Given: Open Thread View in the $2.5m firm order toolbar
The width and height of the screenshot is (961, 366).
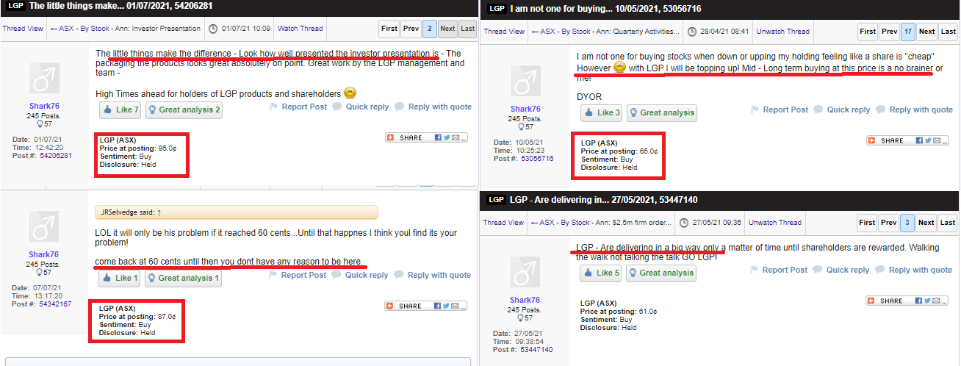Looking at the screenshot, I should point(504,223).
